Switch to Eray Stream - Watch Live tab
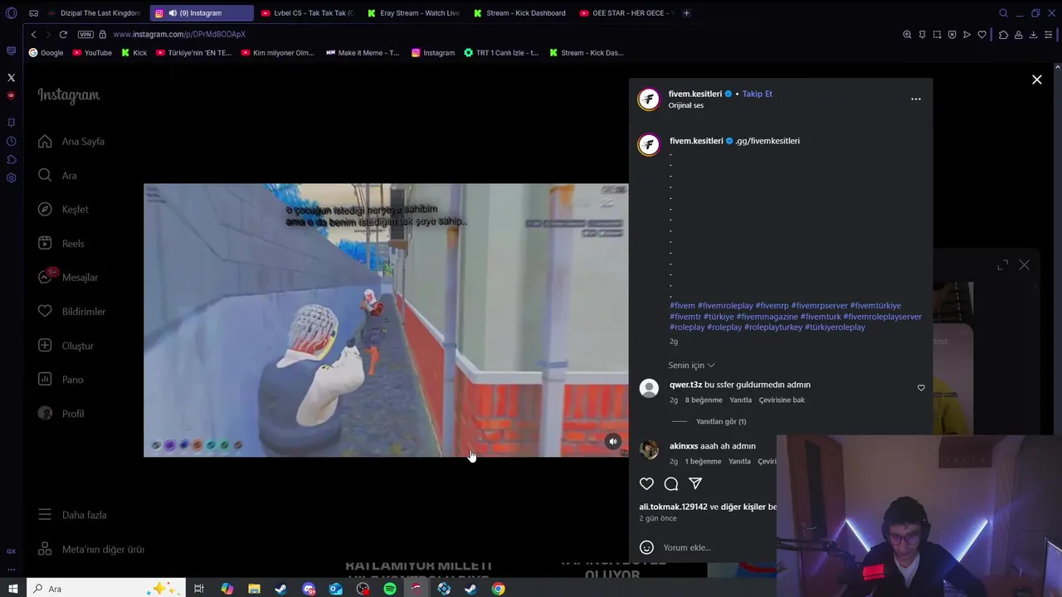Image resolution: width=1062 pixels, height=597 pixels. [413, 13]
